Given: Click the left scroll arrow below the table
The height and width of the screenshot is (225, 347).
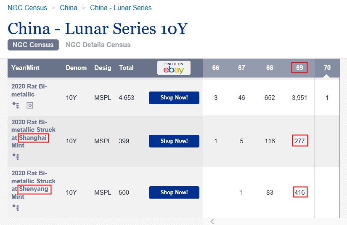Looking at the screenshot, I should [x=212, y=221].
